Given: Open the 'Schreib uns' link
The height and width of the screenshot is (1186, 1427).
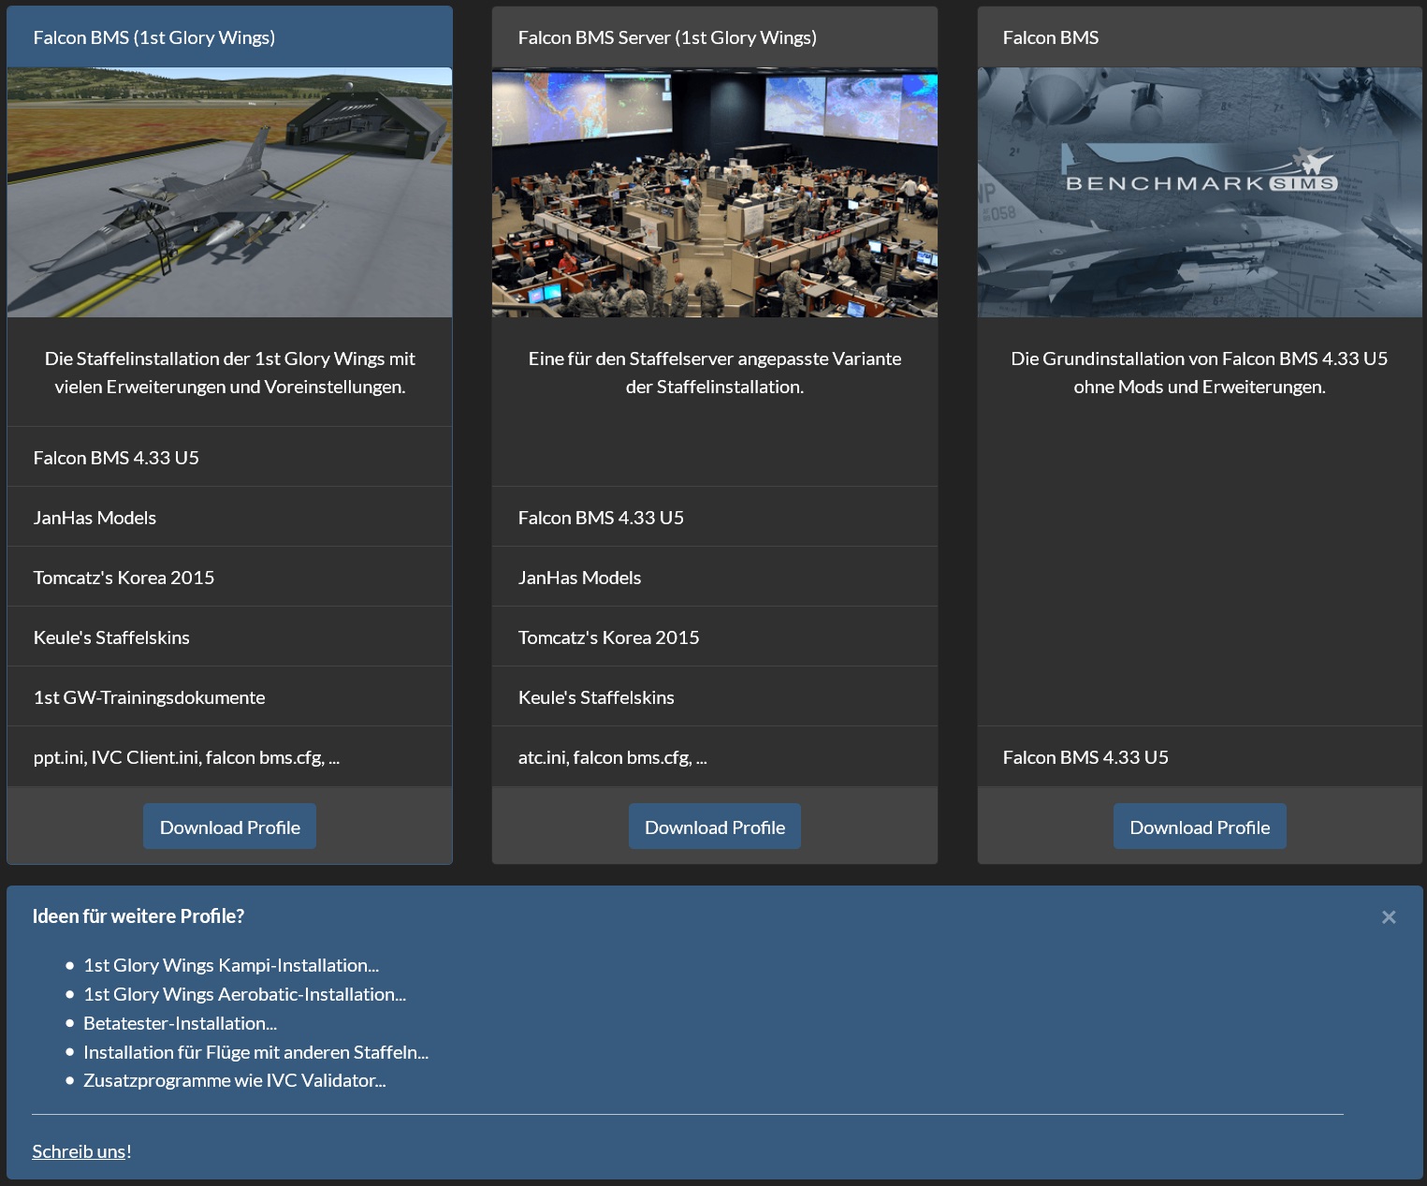Looking at the screenshot, I should [x=79, y=1151].
